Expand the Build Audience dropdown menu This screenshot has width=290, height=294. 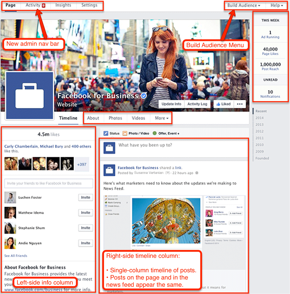pos(244,5)
